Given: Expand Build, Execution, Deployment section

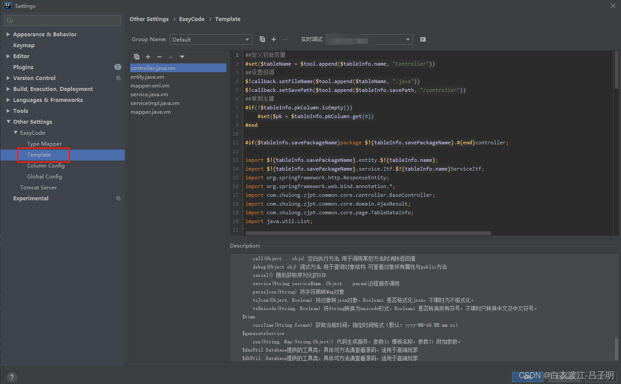Looking at the screenshot, I should [x=8, y=89].
